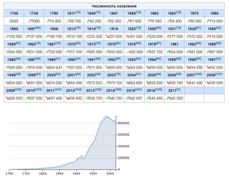
Task: Open footnote 81 beside year 1939
Action: (x=199, y=28)
